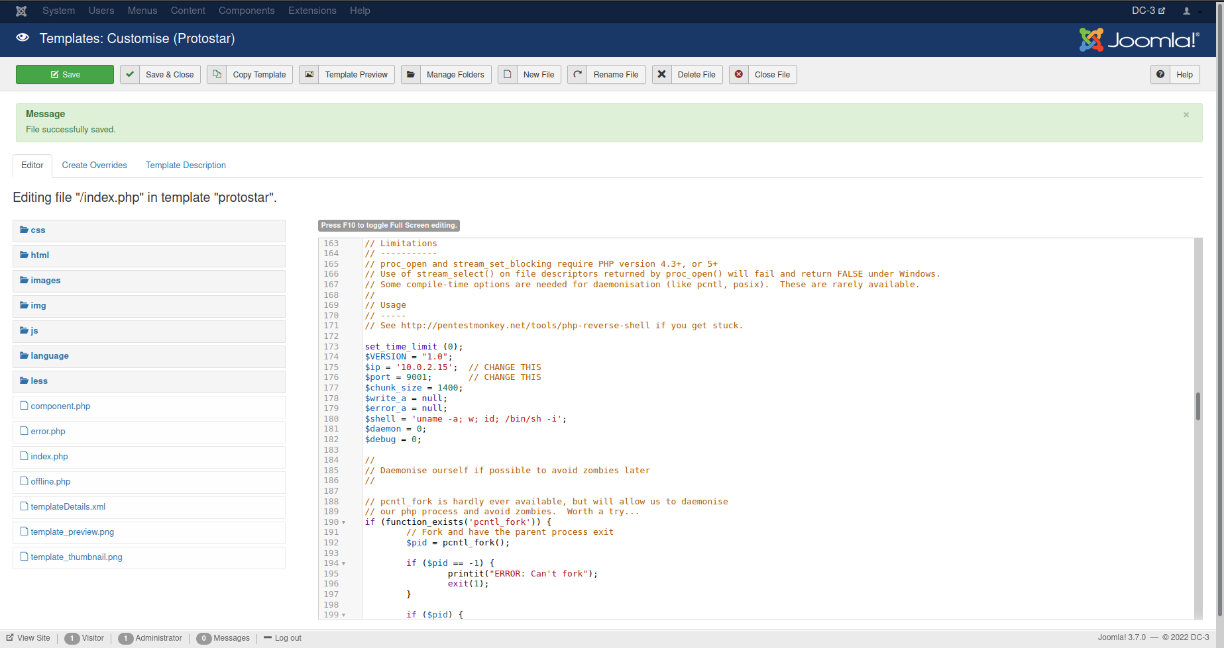Click the Administrator count badge

click(125, 638)
